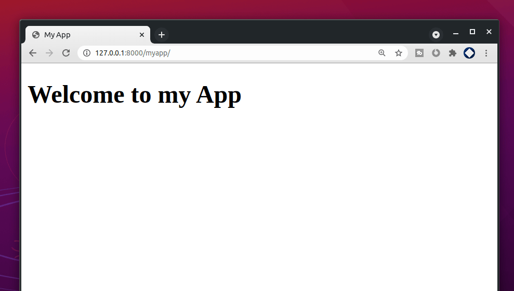The height and width of the screenshot is (291, 514).
Task: Go back to previous page
Action: click(x=32, y=53)
